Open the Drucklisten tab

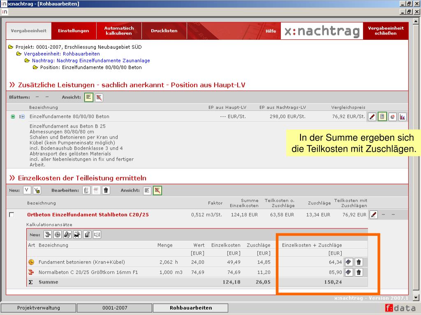(164, 31)
